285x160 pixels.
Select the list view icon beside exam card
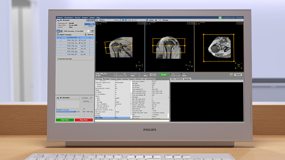coord(61,31)
